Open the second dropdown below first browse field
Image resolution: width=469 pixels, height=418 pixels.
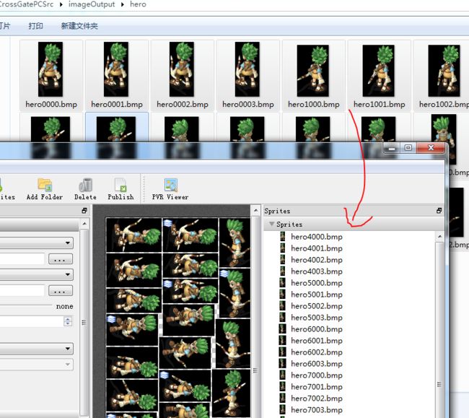pyautogui.click(x=37, y=274)
